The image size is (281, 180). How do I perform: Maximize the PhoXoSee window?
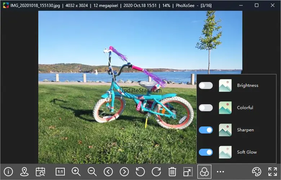[x=257, y=5]
